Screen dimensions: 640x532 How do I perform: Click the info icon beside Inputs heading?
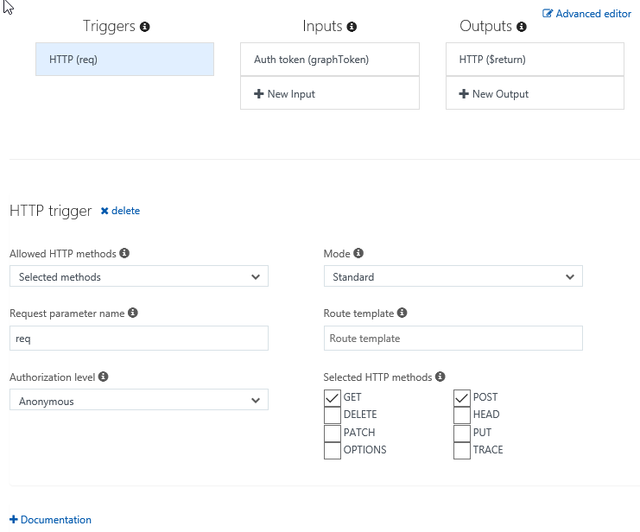pyautogui.click(x=352, y=27)
